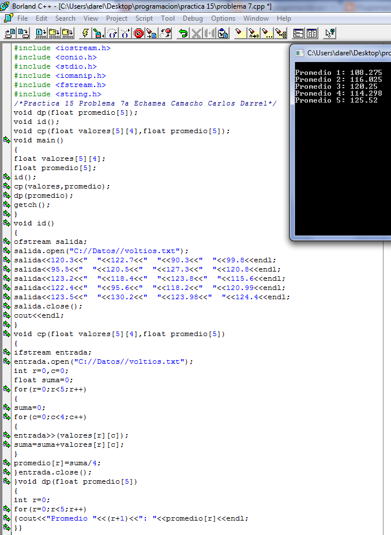The height and width of the screenshot is (535, 391).
Task: Click the 'suma=suma+valores[r][c];' line
Action: (69, 444)
